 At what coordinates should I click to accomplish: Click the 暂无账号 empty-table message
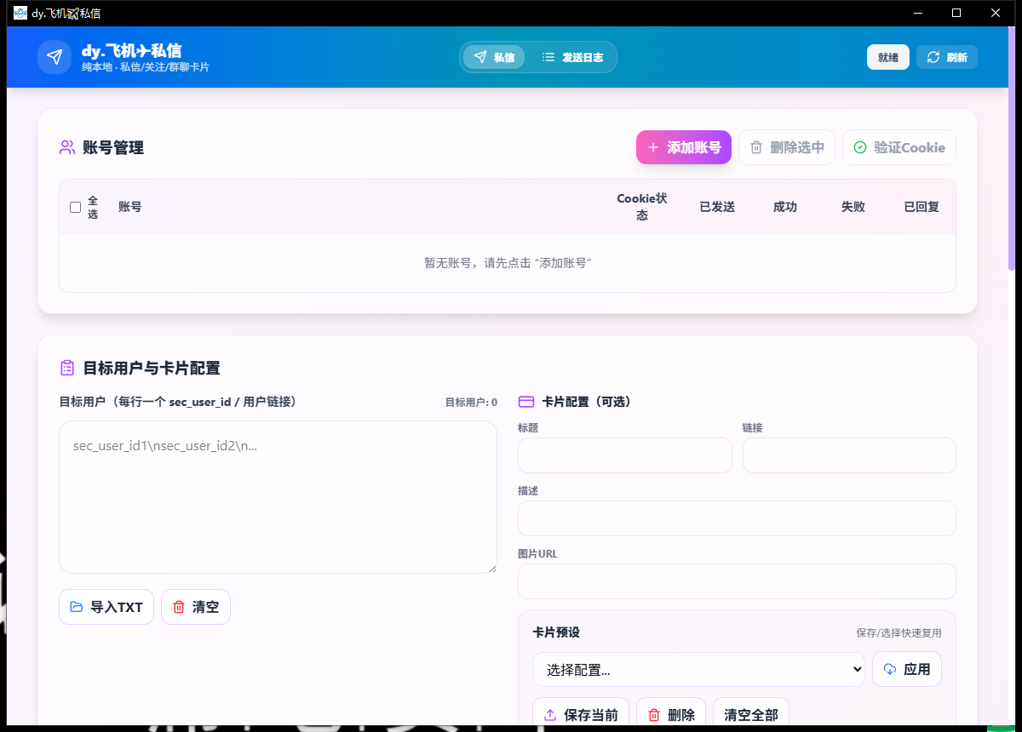508,263
